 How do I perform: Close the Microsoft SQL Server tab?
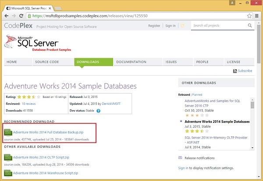[x=50, y=8]
